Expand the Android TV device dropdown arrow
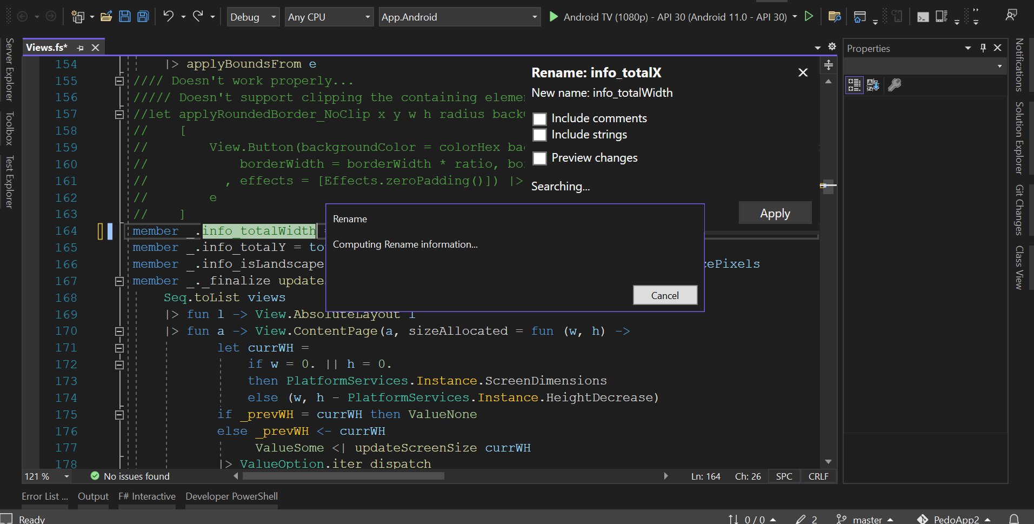This screenshot has width=1034, height=524. tap(795, 17)
